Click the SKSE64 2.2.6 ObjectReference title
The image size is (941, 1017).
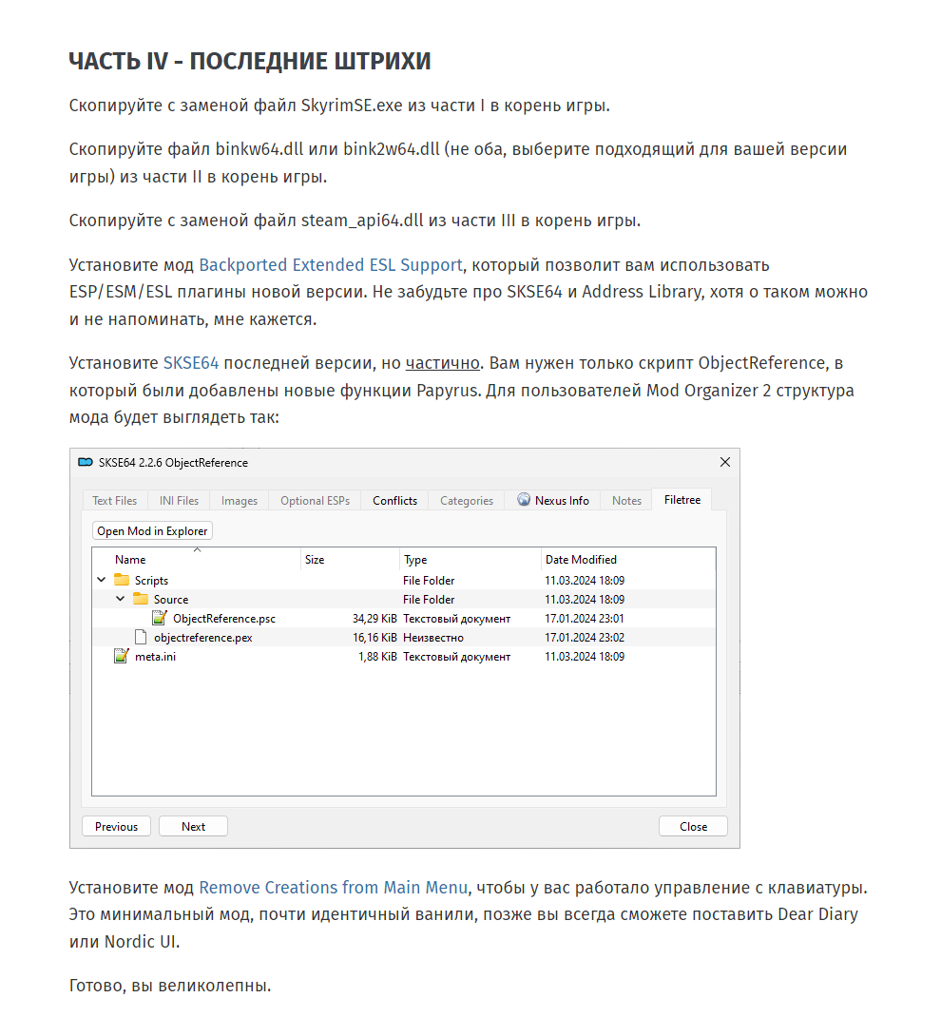point(173,463)
